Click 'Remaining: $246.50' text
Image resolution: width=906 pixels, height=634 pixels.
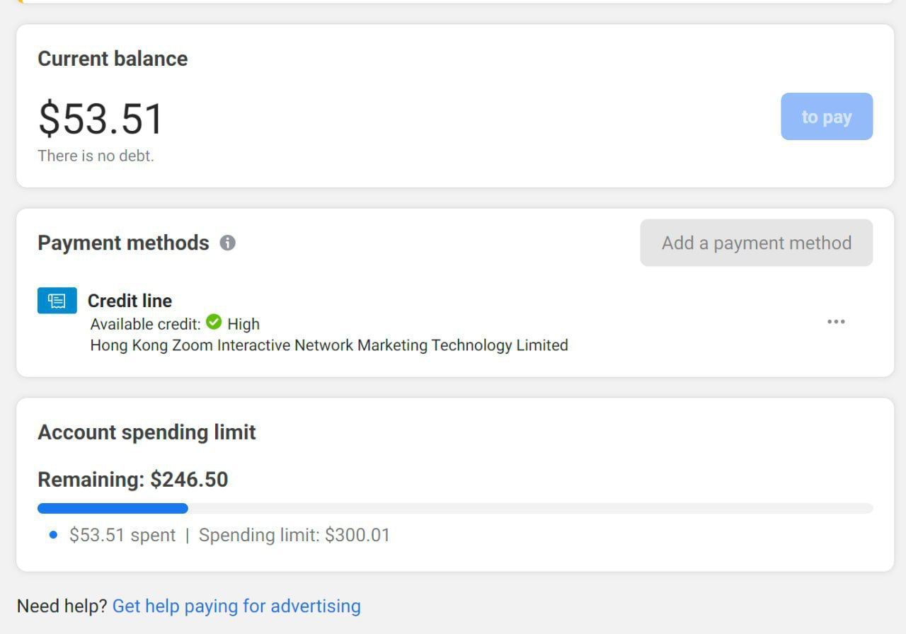133,480
